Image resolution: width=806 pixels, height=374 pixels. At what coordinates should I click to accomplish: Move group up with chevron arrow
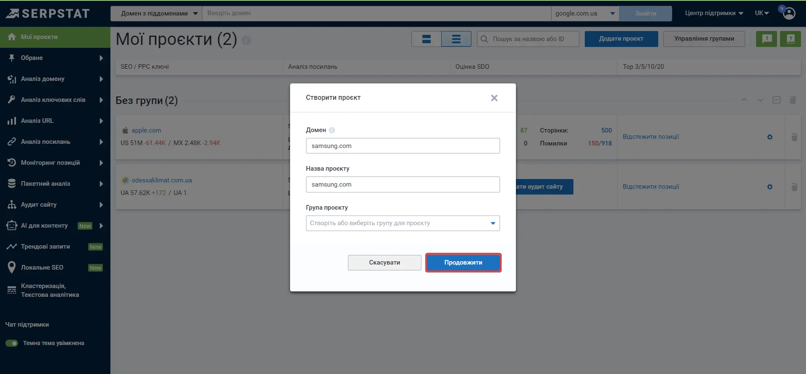click(744, 100)
